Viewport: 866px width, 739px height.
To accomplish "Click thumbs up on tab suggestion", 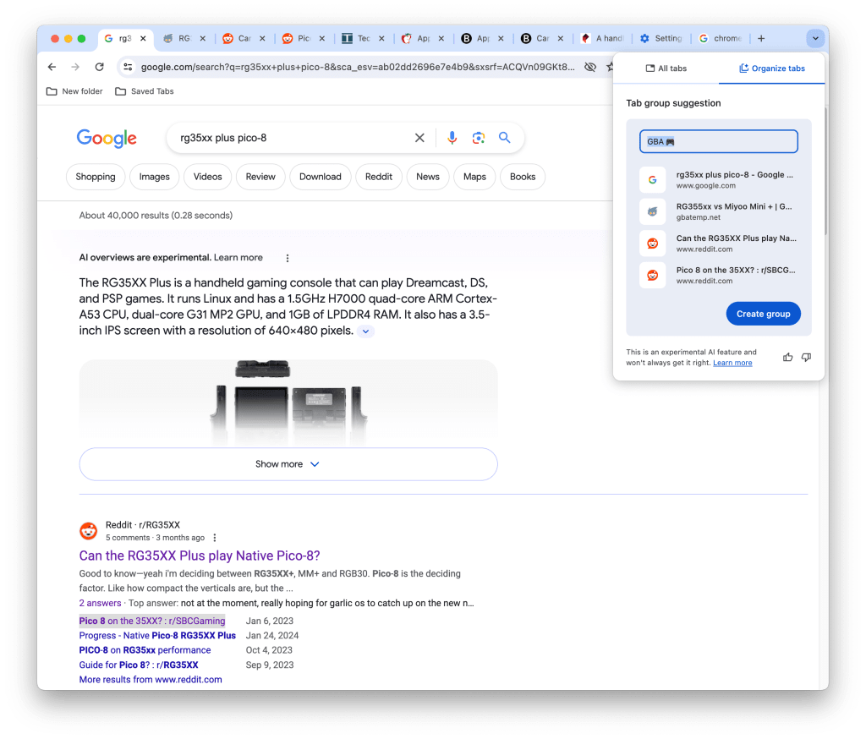I will tap(787, 358).
